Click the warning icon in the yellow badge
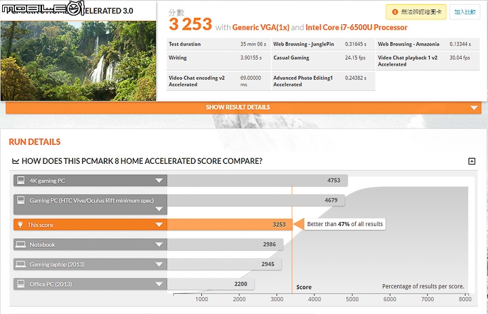Viewport: 488px width, 314px height. click(395, 12)
